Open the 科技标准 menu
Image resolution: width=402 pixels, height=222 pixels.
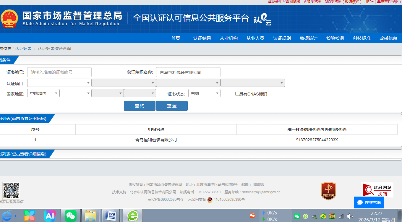[x=362, y=38]
